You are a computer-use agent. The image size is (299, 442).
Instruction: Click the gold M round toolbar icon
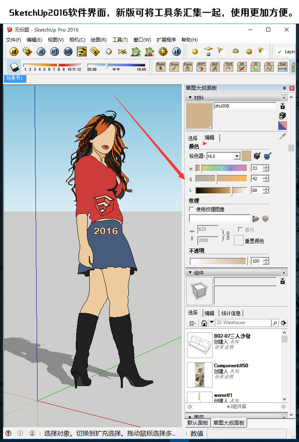14,52
